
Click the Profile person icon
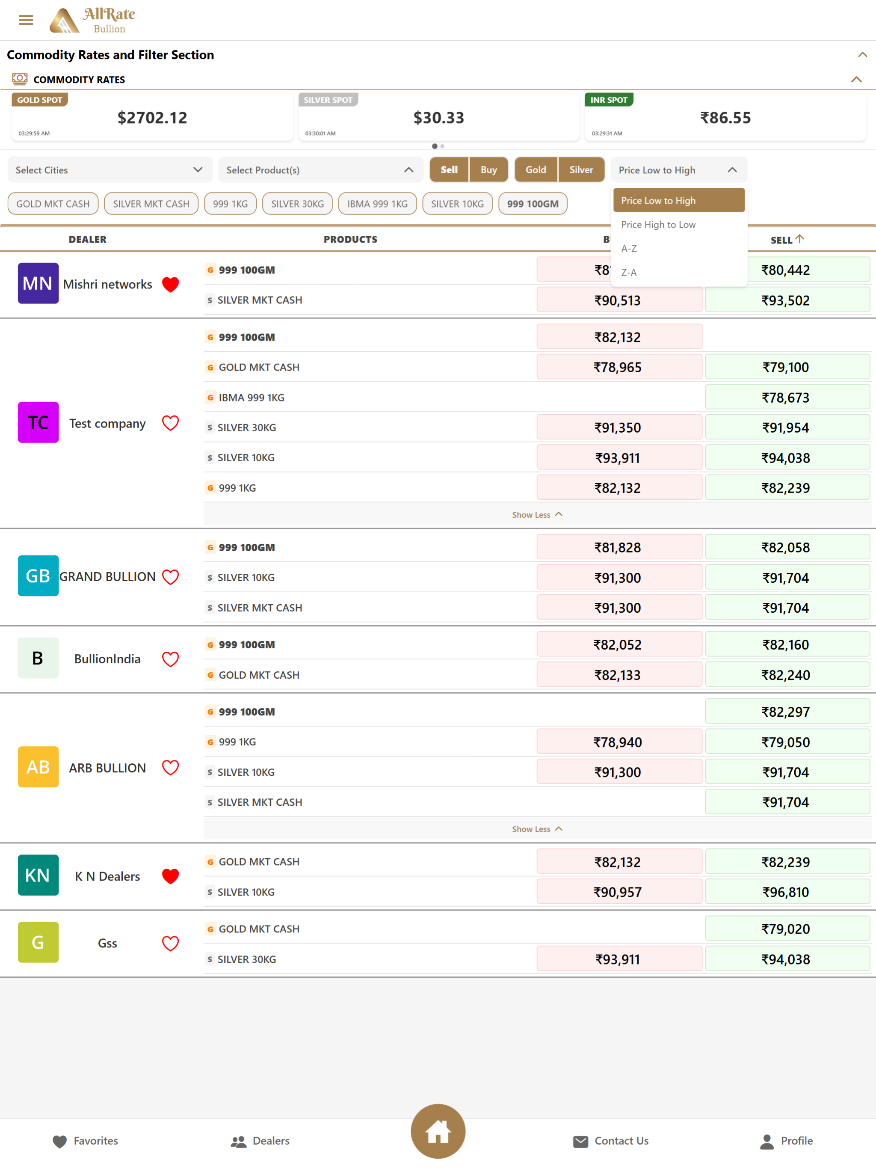[766, 1141]
